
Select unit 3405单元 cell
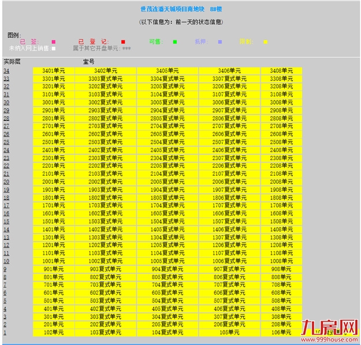point(168,71)
